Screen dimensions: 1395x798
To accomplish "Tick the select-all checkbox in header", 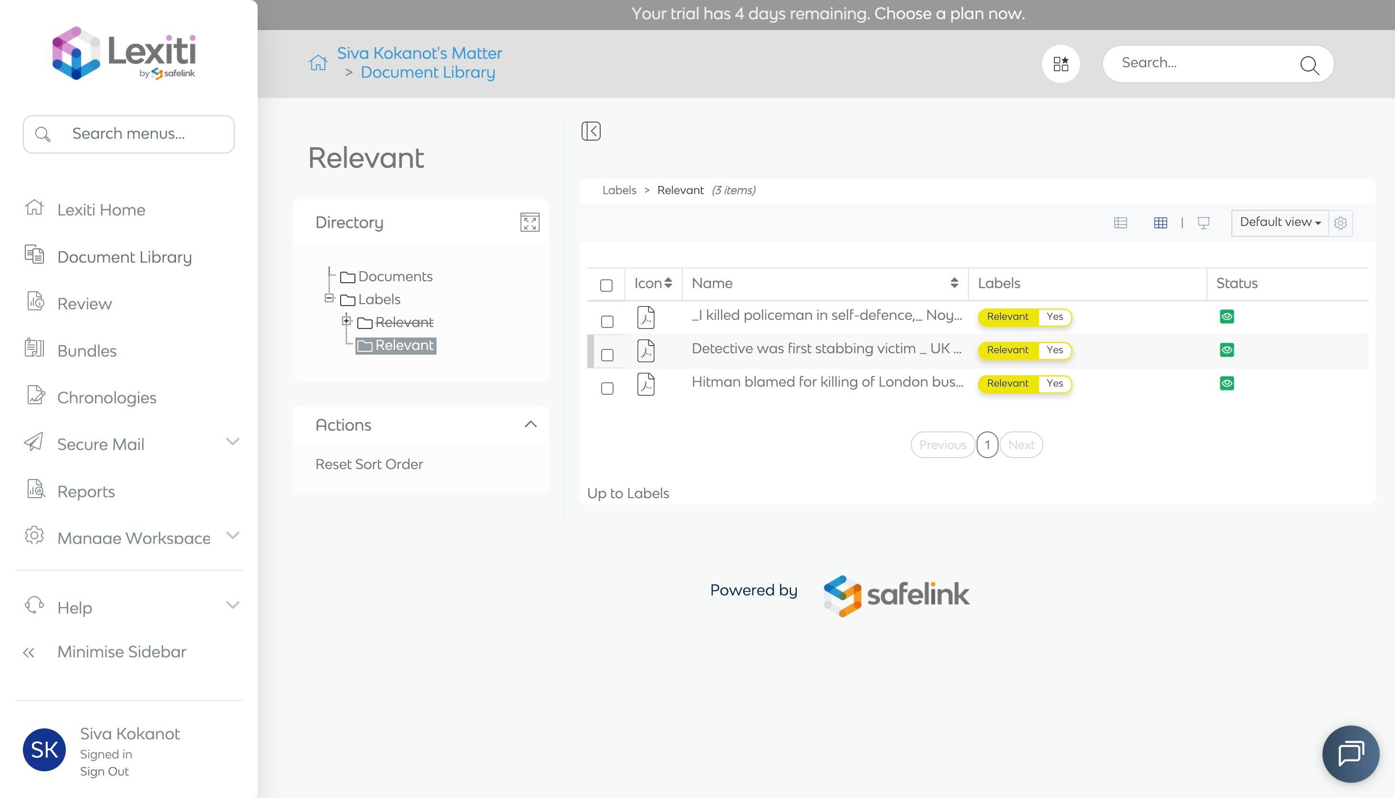I will pyautogui.click(x=606, y=285).
